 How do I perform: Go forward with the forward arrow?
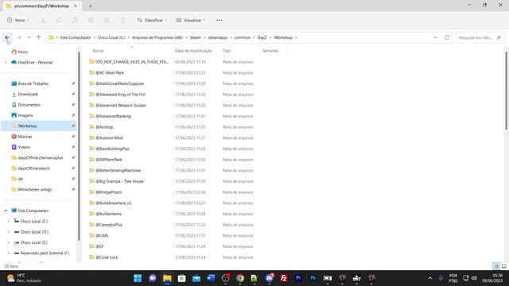19,37
